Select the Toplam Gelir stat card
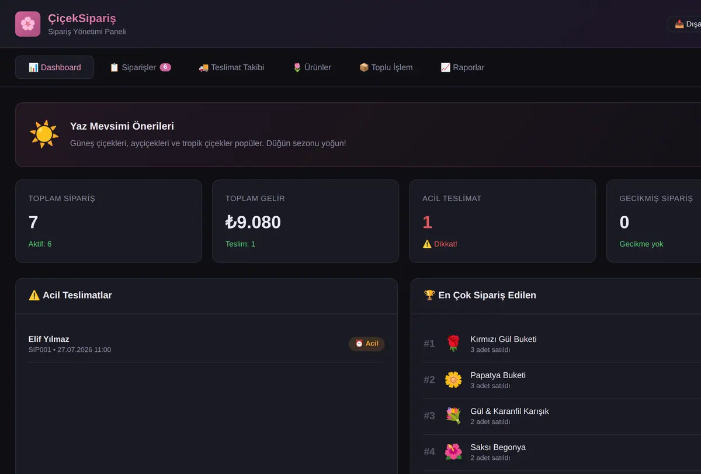 pos(306,221)
